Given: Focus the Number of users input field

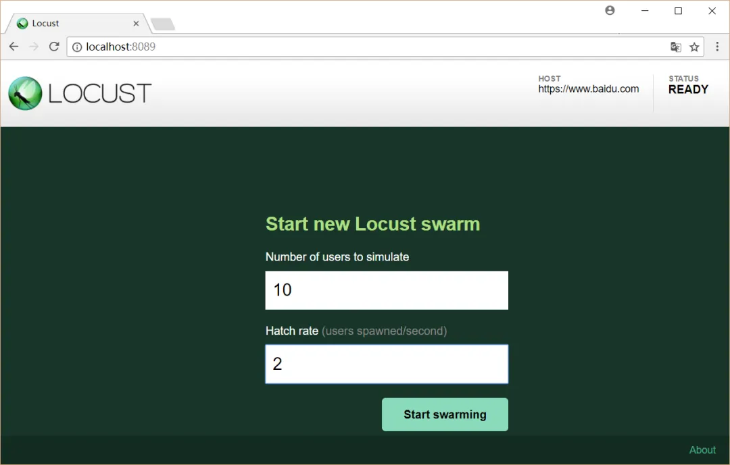Looking at the screenshot, I should coord(387,290).
